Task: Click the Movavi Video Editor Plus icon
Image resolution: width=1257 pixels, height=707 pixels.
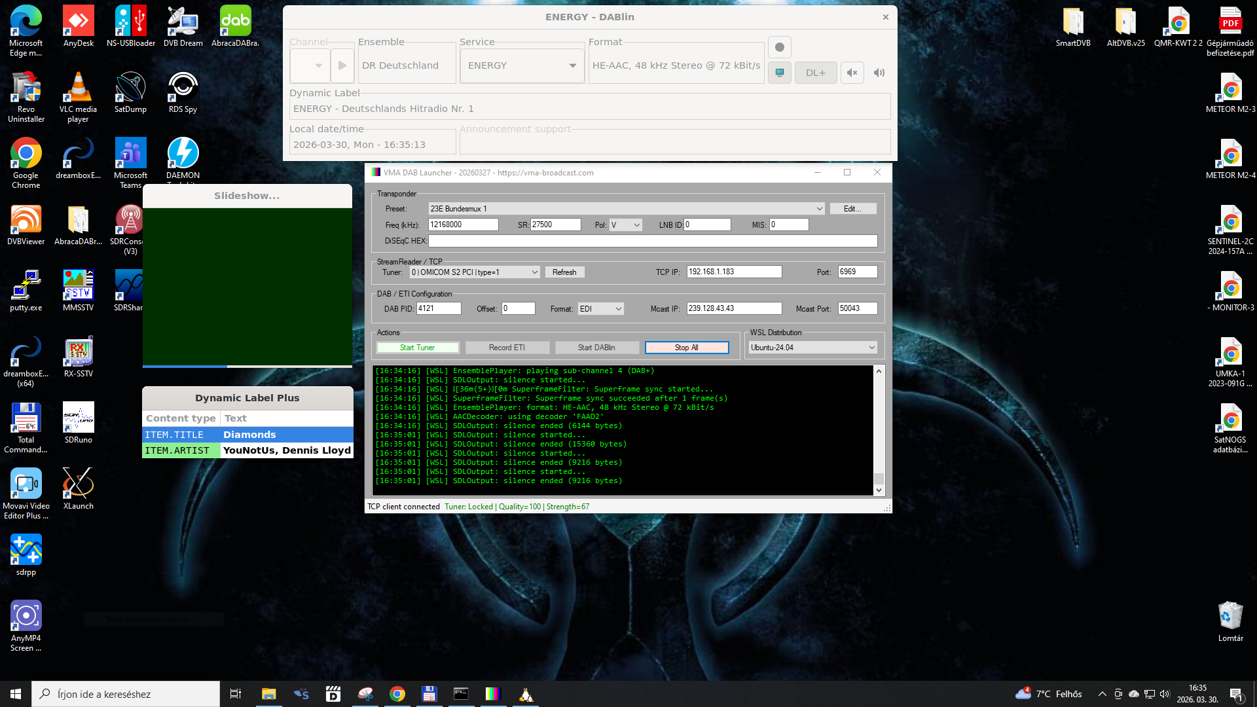Action: [26, 494]
